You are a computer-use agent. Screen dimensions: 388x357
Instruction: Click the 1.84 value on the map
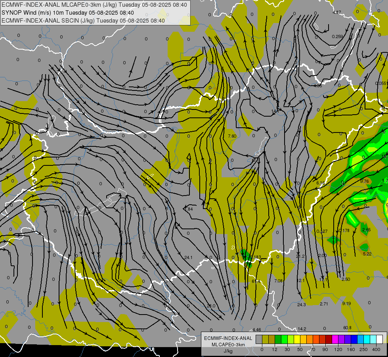point(189,209)
